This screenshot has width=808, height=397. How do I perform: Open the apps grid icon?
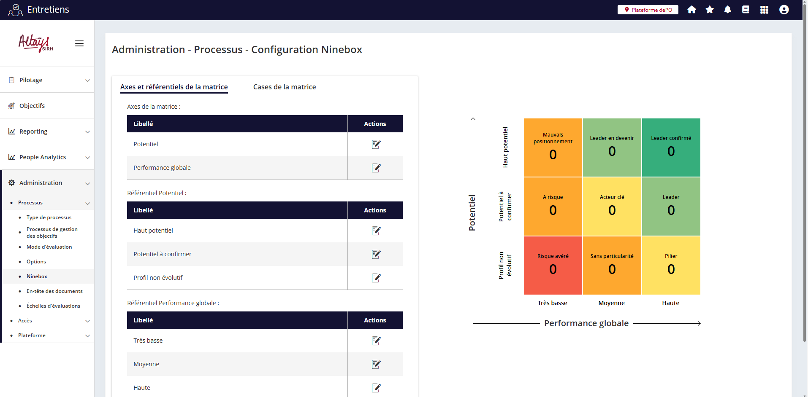764,10
